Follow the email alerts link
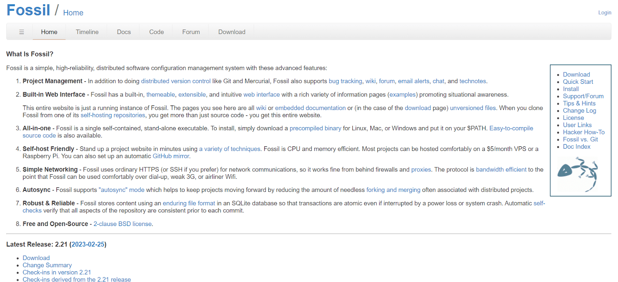Viewport: 618px width, 282px height. coord(414,81)
